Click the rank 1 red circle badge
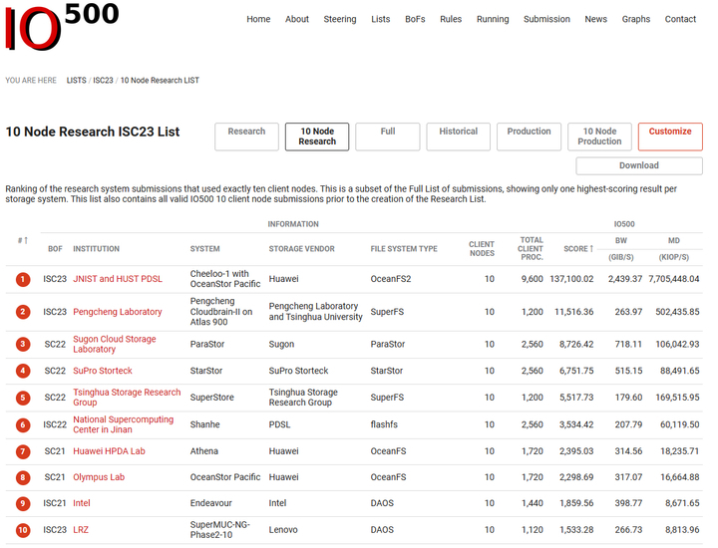 click(23, 279)
